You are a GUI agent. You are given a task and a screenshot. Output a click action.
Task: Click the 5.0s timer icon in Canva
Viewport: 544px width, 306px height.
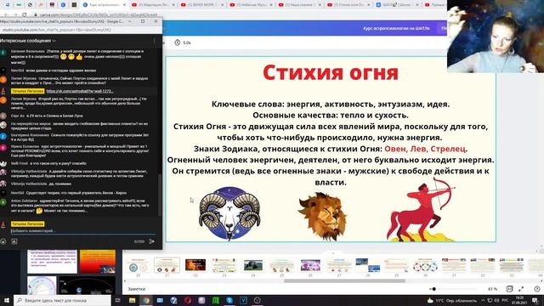[x=178, y=42]
